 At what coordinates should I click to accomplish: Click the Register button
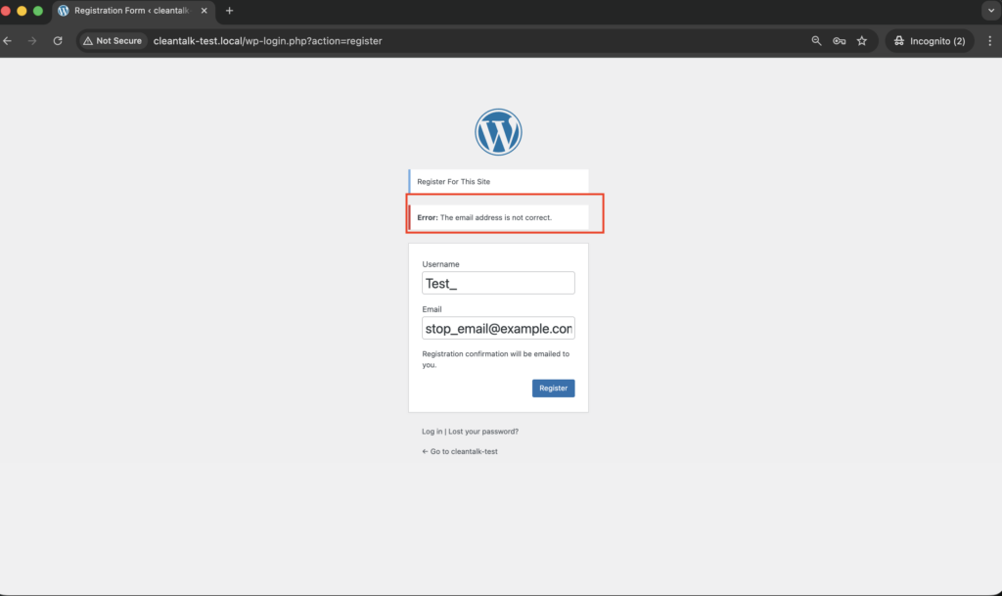(553, 388)
